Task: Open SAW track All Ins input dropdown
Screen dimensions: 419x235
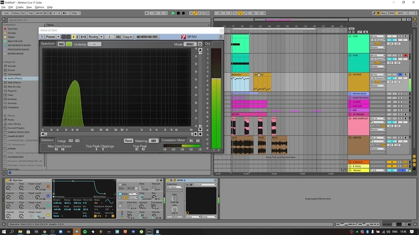Action: pos(378,36)
